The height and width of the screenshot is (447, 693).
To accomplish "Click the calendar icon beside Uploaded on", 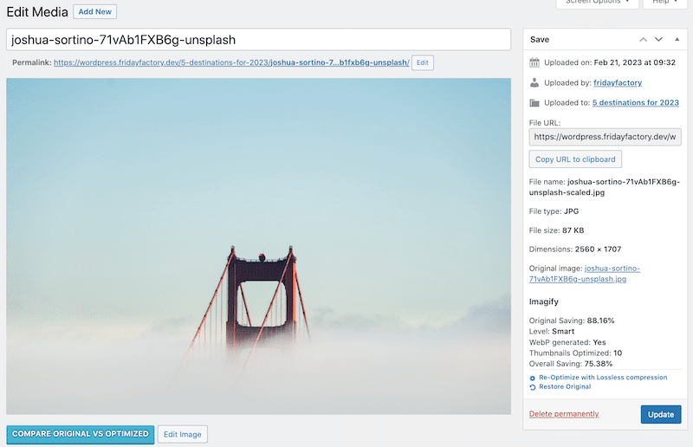I will [534, 62].
